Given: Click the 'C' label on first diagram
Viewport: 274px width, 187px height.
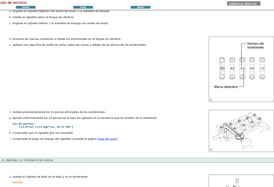Looking at the screenshot, I should pos(211,99).
